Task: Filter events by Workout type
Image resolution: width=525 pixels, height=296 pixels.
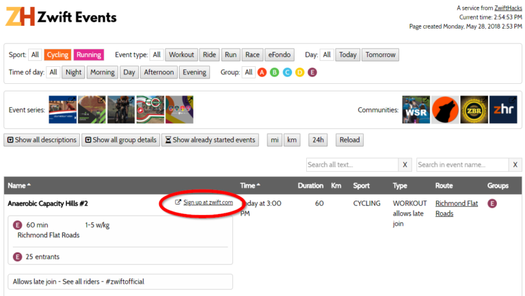Action: 181,55
